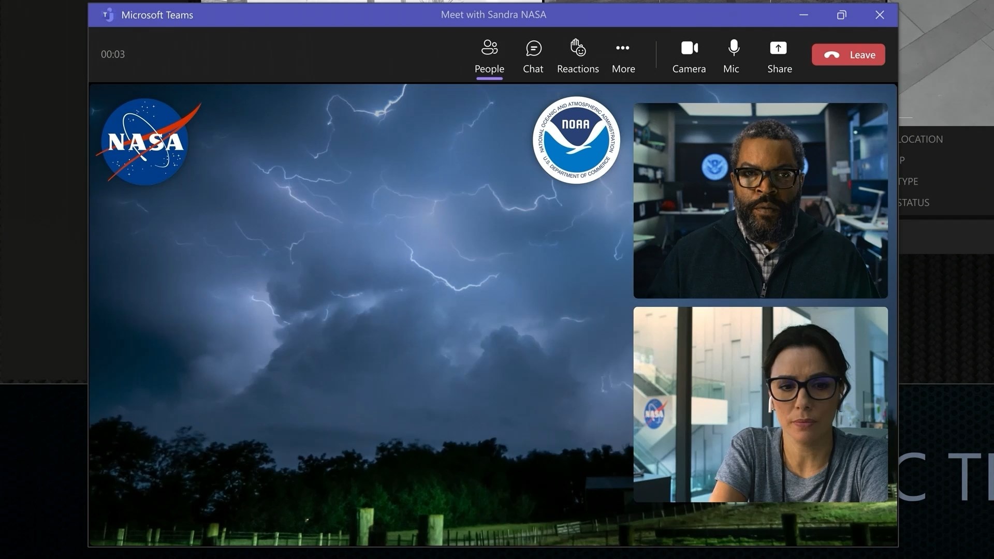
Task: Click the Meet with Sandra NASA title
Action: tap(493, 14)
